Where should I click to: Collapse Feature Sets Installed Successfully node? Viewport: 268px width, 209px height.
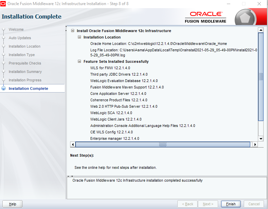[x=79, y=61]
